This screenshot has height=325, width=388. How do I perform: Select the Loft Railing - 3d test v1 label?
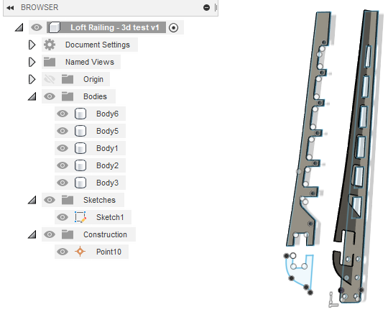pyautogui.click(x=115, y=27)
